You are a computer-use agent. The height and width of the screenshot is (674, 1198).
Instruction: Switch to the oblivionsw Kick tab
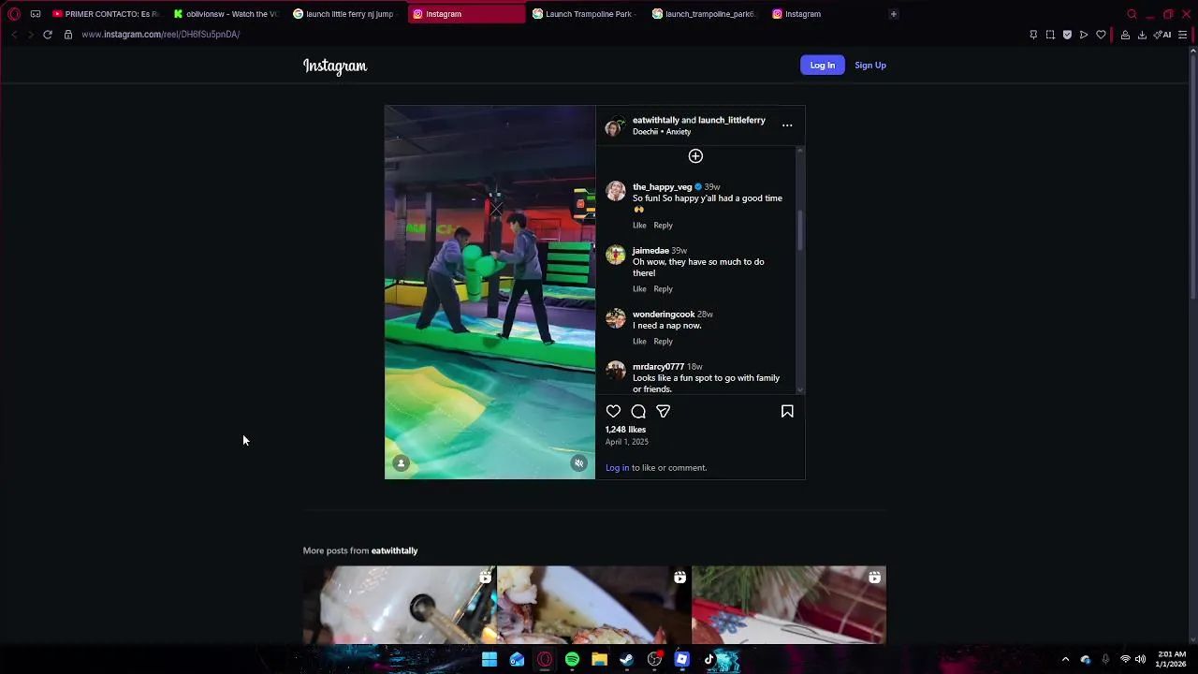pos(226,14)
